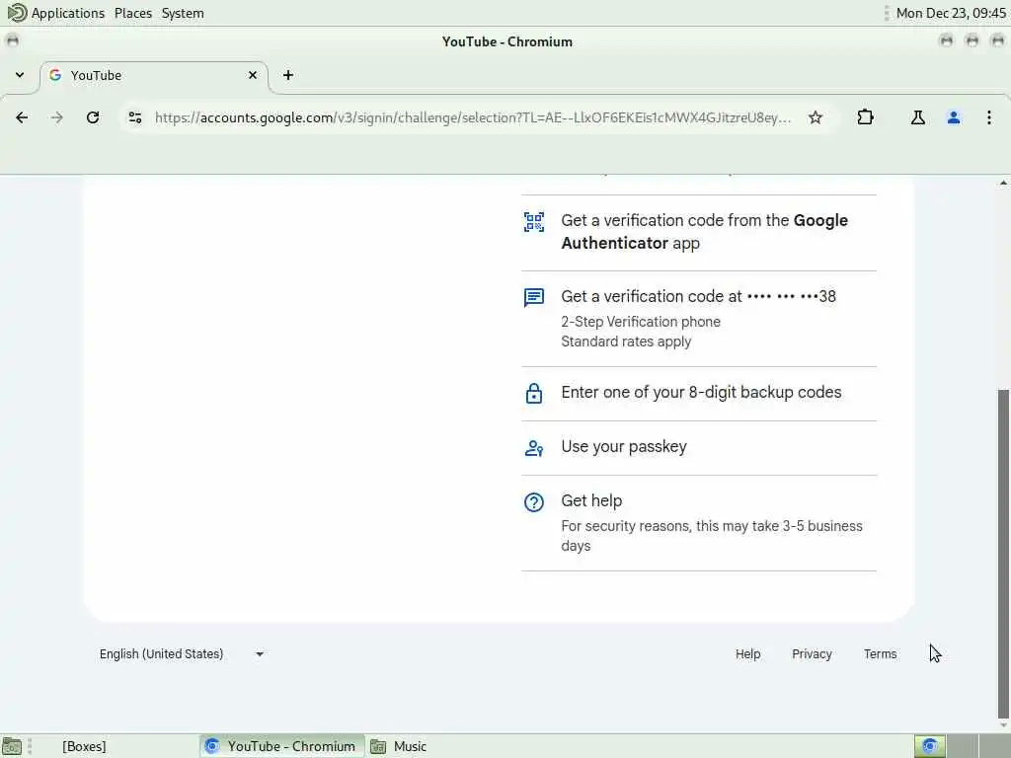Image resolution: width=1011 pixels, height=758 pixels.
Task: Open the Chromium three-dot menu
Action: pos(989,117)
